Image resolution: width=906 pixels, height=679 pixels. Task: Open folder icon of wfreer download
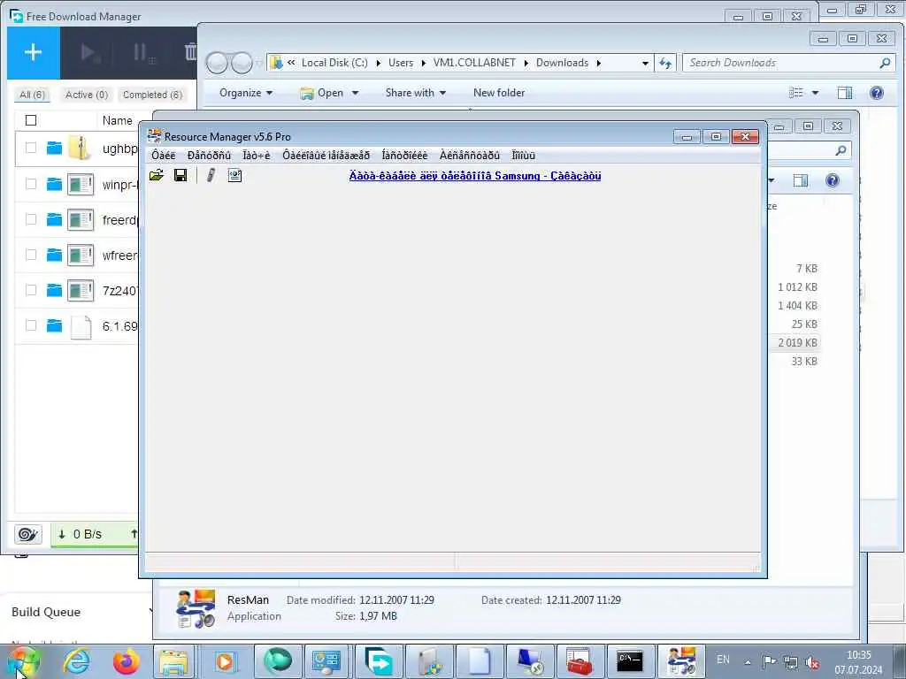click(x=54, y=255)
